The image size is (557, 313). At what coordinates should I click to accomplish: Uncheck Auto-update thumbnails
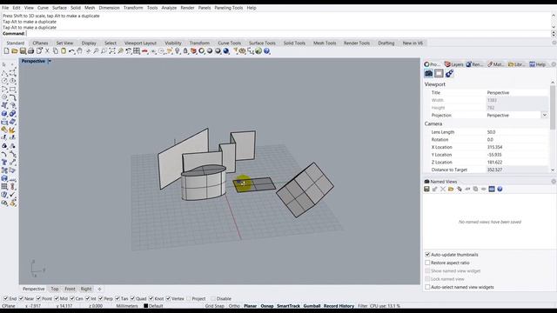(427, 255)
